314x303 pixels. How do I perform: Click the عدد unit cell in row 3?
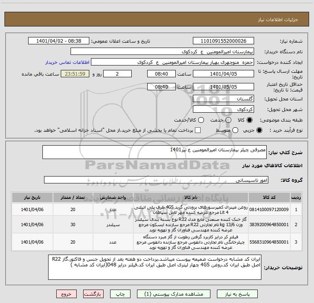[113, 242]
